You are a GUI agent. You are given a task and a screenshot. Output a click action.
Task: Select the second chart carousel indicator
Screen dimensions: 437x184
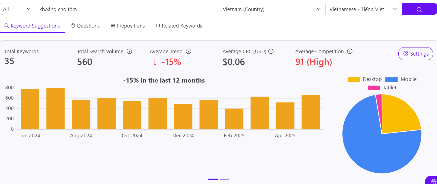click(224, 179)
